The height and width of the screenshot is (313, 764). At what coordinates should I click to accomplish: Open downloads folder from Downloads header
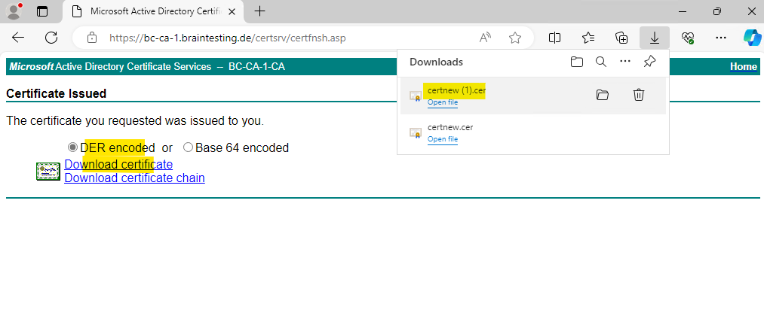(577, 62)
